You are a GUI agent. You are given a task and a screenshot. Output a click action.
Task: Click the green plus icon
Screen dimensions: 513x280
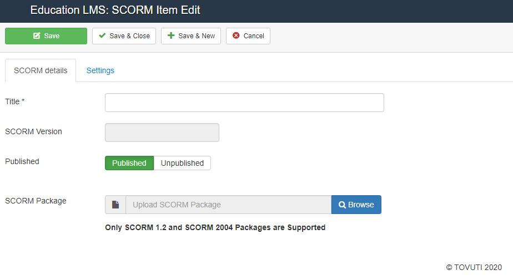[171, 35]
